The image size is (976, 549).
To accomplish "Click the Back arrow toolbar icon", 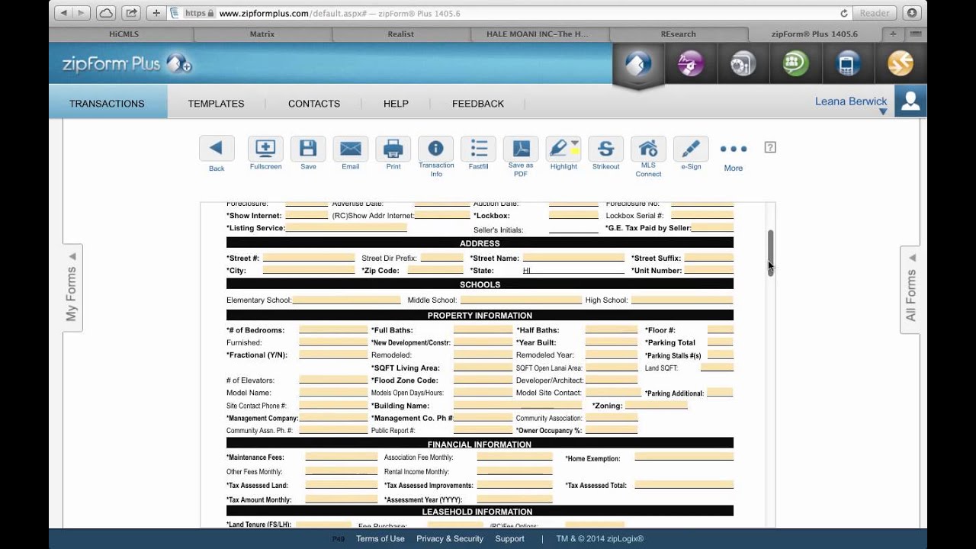I will point(217,149).
